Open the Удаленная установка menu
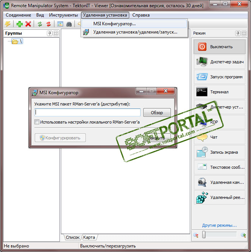251x252 pixels. coord(105,15)
